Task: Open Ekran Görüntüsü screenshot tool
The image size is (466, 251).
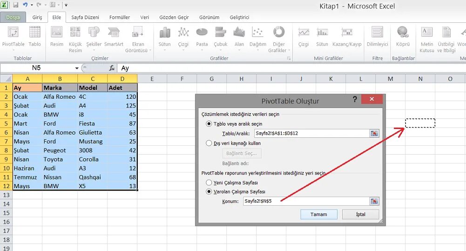Action: coord(138,40)
